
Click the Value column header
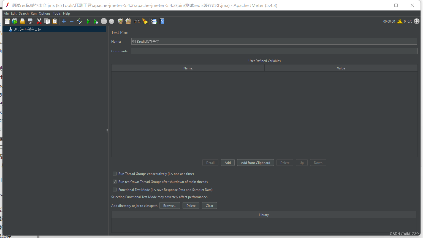coord(341,68)
